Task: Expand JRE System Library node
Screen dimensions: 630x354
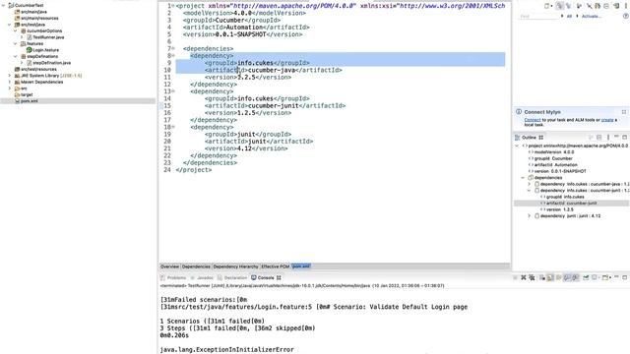Action: click(x=10, y=76)
